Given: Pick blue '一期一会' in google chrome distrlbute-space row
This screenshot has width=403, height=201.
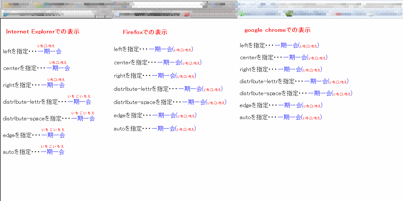Looking at the screenshot, I should pyautogui.click(x=320, y=93).
